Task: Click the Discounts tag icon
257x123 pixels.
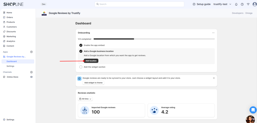Action: [4, 32]
